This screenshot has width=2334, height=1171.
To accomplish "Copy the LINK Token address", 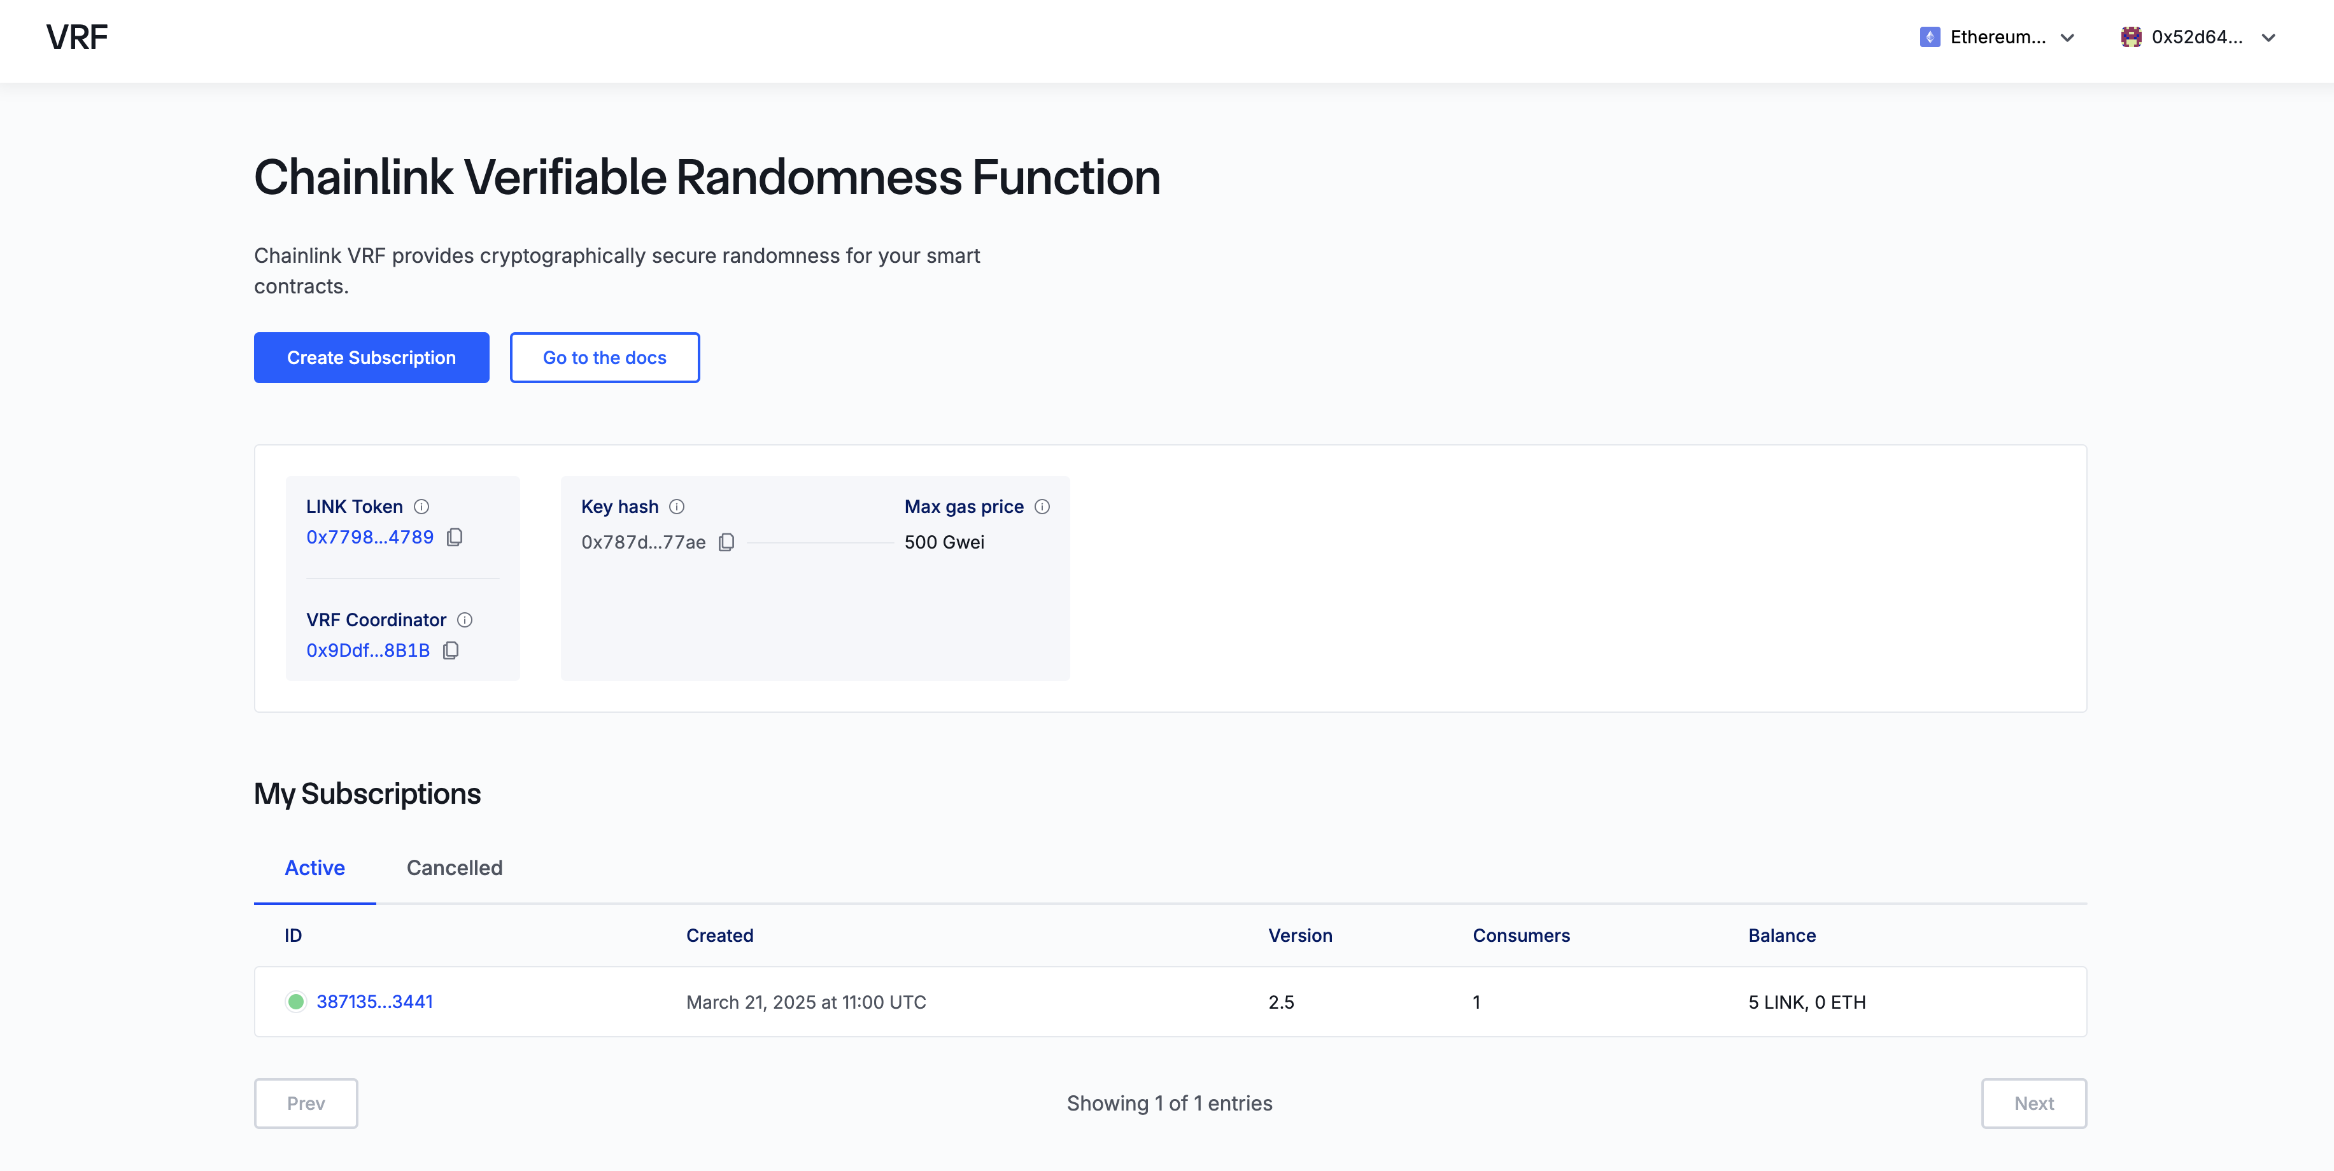I will pos(455,537).
